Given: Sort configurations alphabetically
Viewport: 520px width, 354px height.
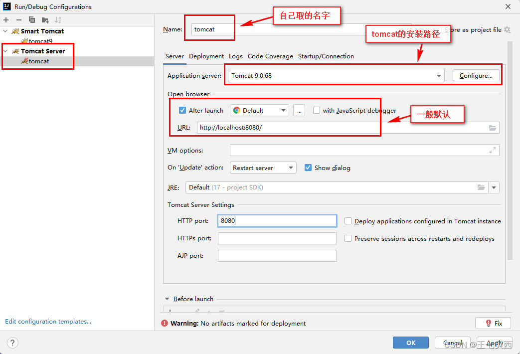Looking at the screenshot, I should coord(58,20).
